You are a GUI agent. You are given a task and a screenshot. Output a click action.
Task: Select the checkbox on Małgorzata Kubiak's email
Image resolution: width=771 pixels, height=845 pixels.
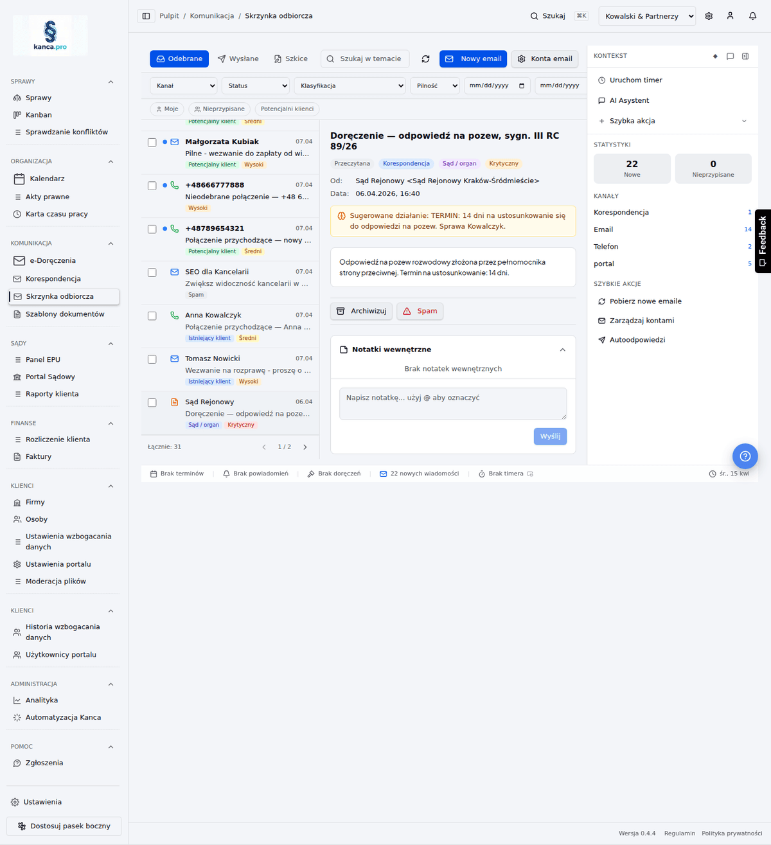pyautogui.click(x=152, y=141)
